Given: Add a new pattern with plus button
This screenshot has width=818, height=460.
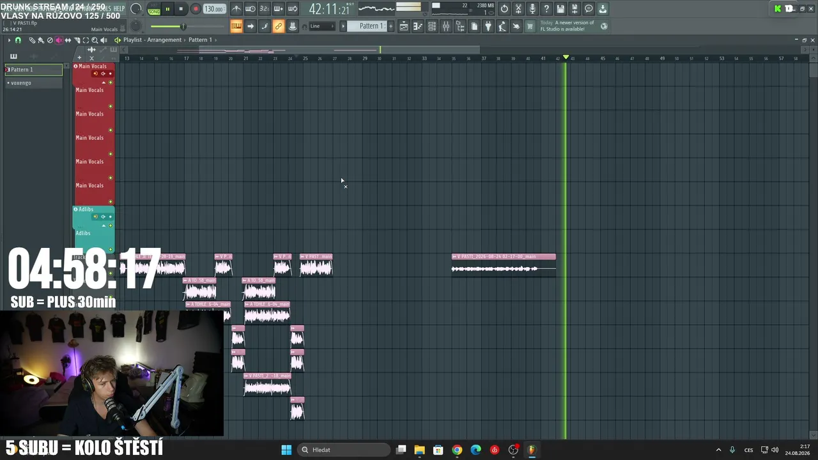Looking at the screenshot, I should click(x=391, y=26).
